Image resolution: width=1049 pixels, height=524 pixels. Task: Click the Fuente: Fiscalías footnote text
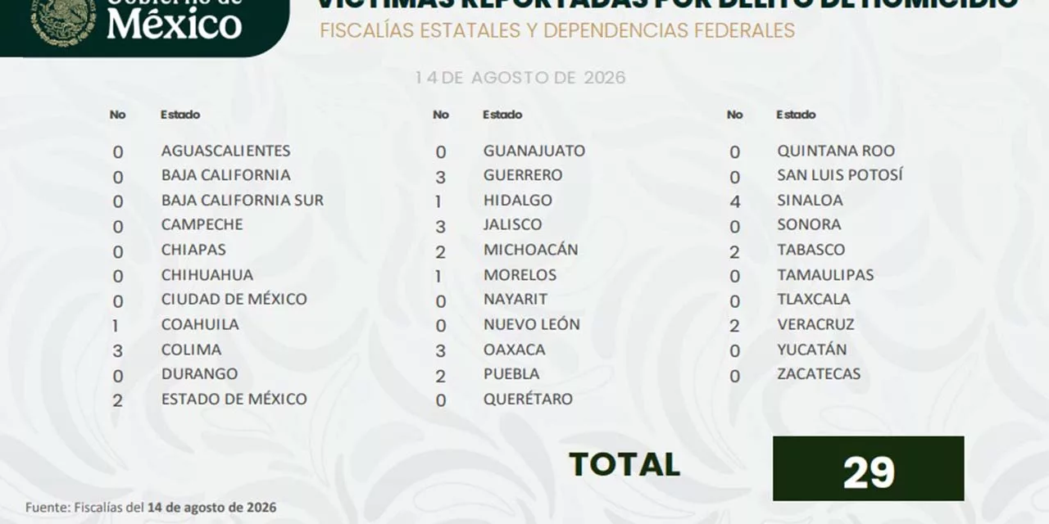(151, 507)
